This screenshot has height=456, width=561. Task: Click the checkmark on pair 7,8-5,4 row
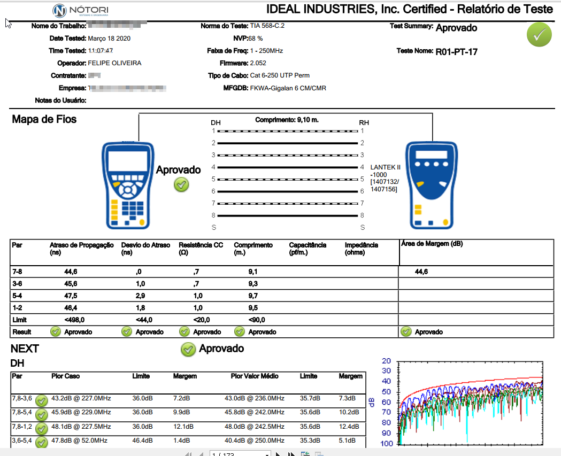[x=42, y=414]
